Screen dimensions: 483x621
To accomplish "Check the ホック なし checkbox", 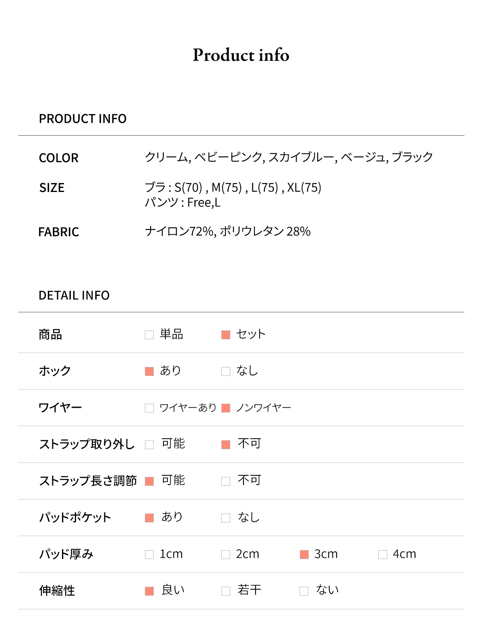I will point(226,371).
